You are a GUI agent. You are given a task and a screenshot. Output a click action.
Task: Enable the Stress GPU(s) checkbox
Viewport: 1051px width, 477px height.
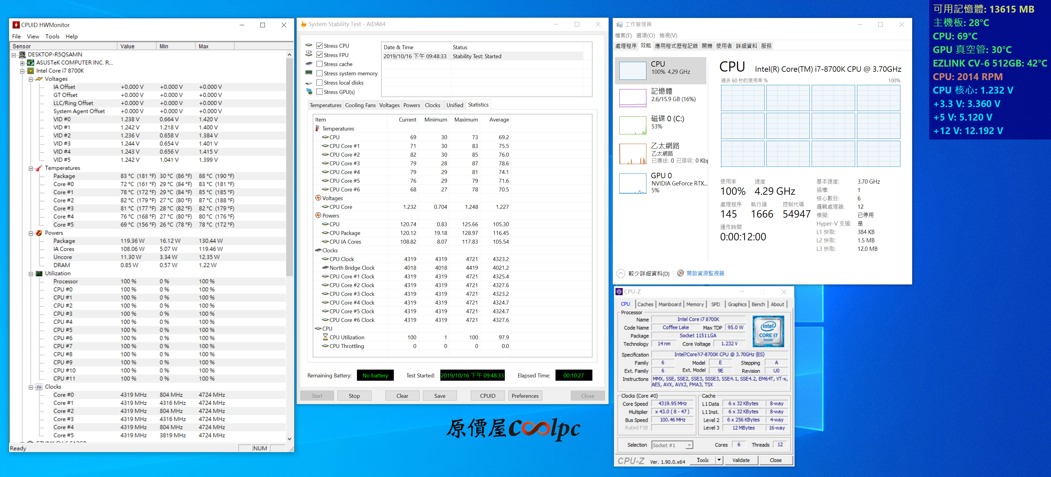[319, 92]
